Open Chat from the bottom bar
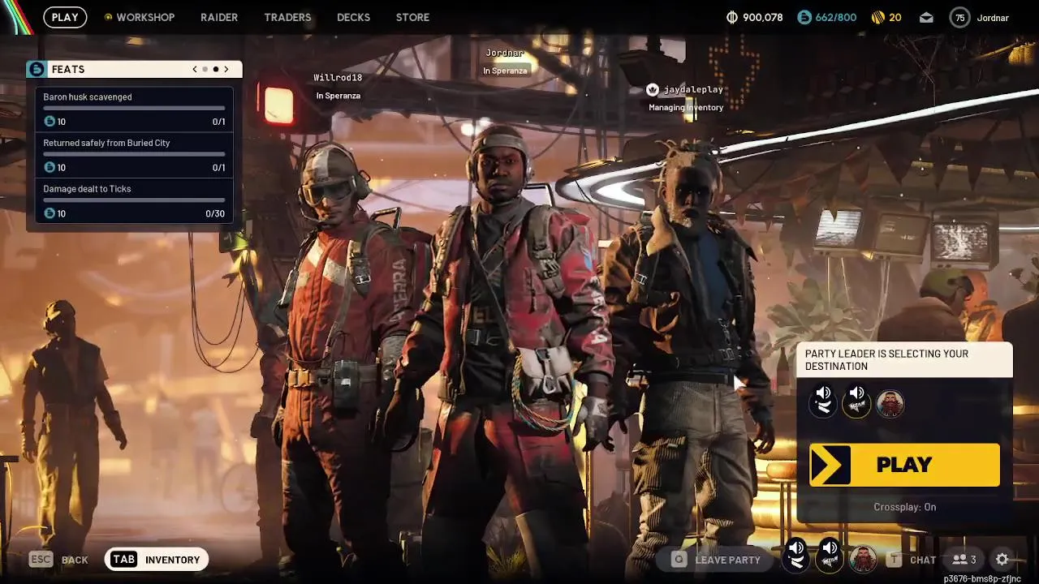Viewport: 1039px width, 584px height. 912,560
